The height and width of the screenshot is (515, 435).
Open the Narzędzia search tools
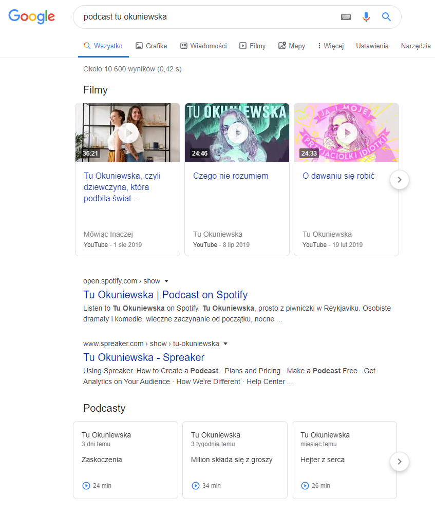click(x=415, y=46)
